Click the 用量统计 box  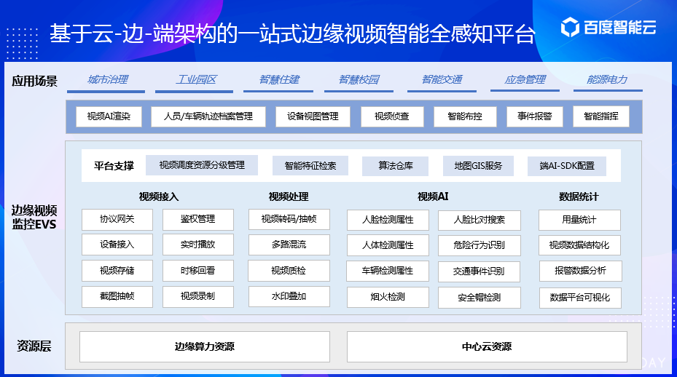pos(579,220)
